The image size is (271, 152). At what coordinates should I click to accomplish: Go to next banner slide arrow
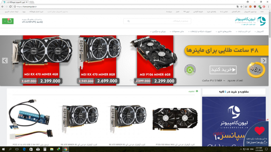click(x=264, y=60)
